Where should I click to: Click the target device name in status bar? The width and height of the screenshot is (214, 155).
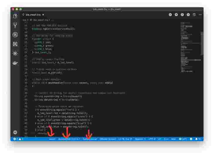coord(90,139)
